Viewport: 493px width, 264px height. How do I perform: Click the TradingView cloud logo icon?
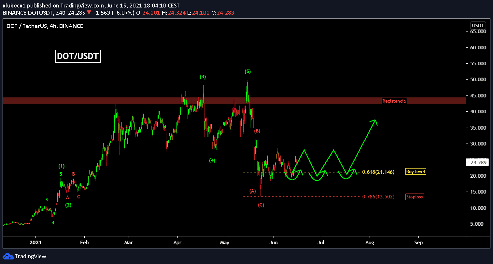[x=8, y=257]
